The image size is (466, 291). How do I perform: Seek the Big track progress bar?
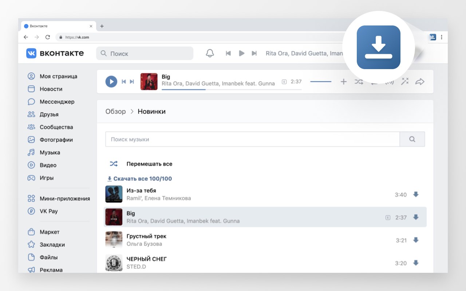pos(232,89)
